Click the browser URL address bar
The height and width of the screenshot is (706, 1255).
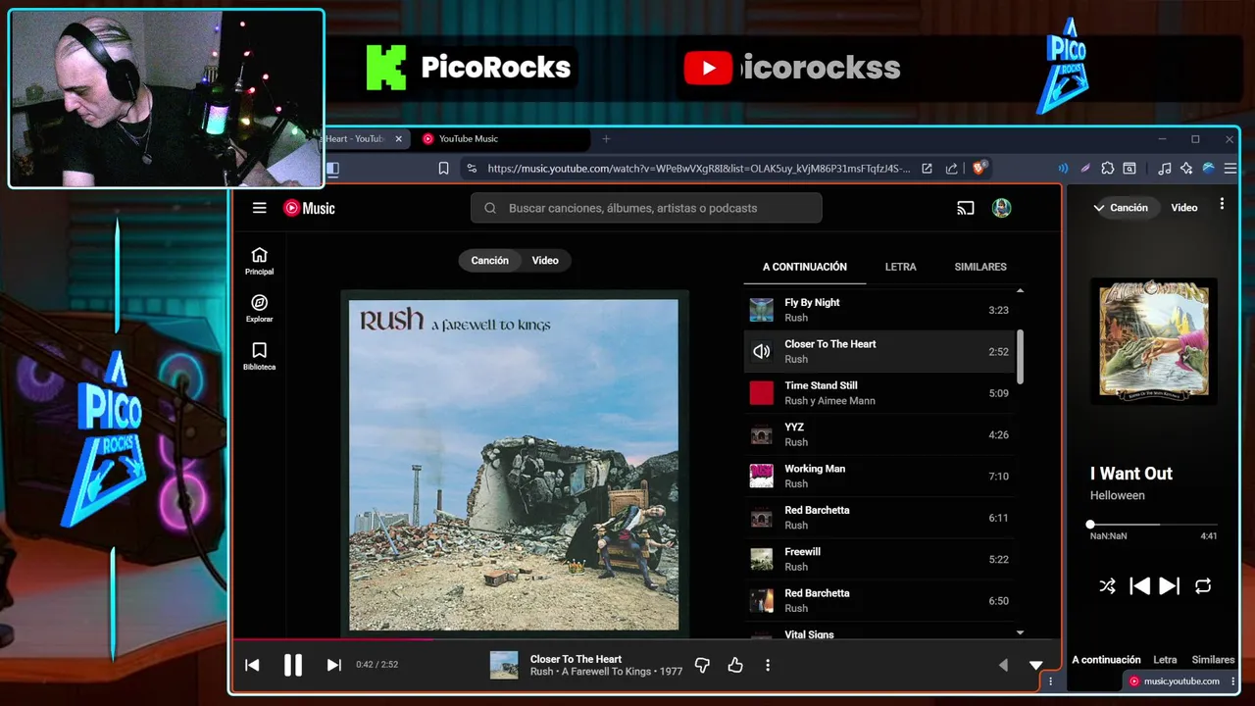[698, 169]
